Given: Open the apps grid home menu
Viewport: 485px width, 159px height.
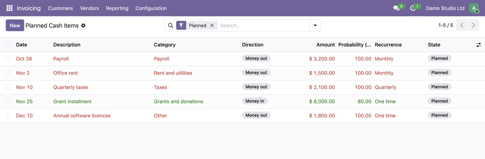Looking at the screenshot, I should coord(9,8).
